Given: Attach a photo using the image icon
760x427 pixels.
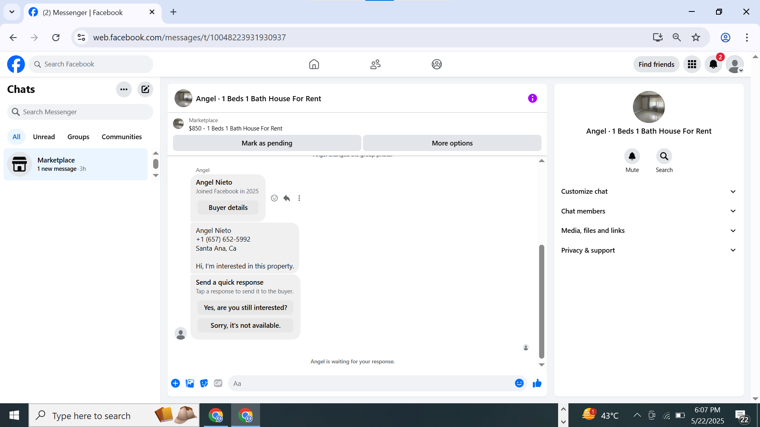Looking at the screenshot, I should tap(190, 383).
